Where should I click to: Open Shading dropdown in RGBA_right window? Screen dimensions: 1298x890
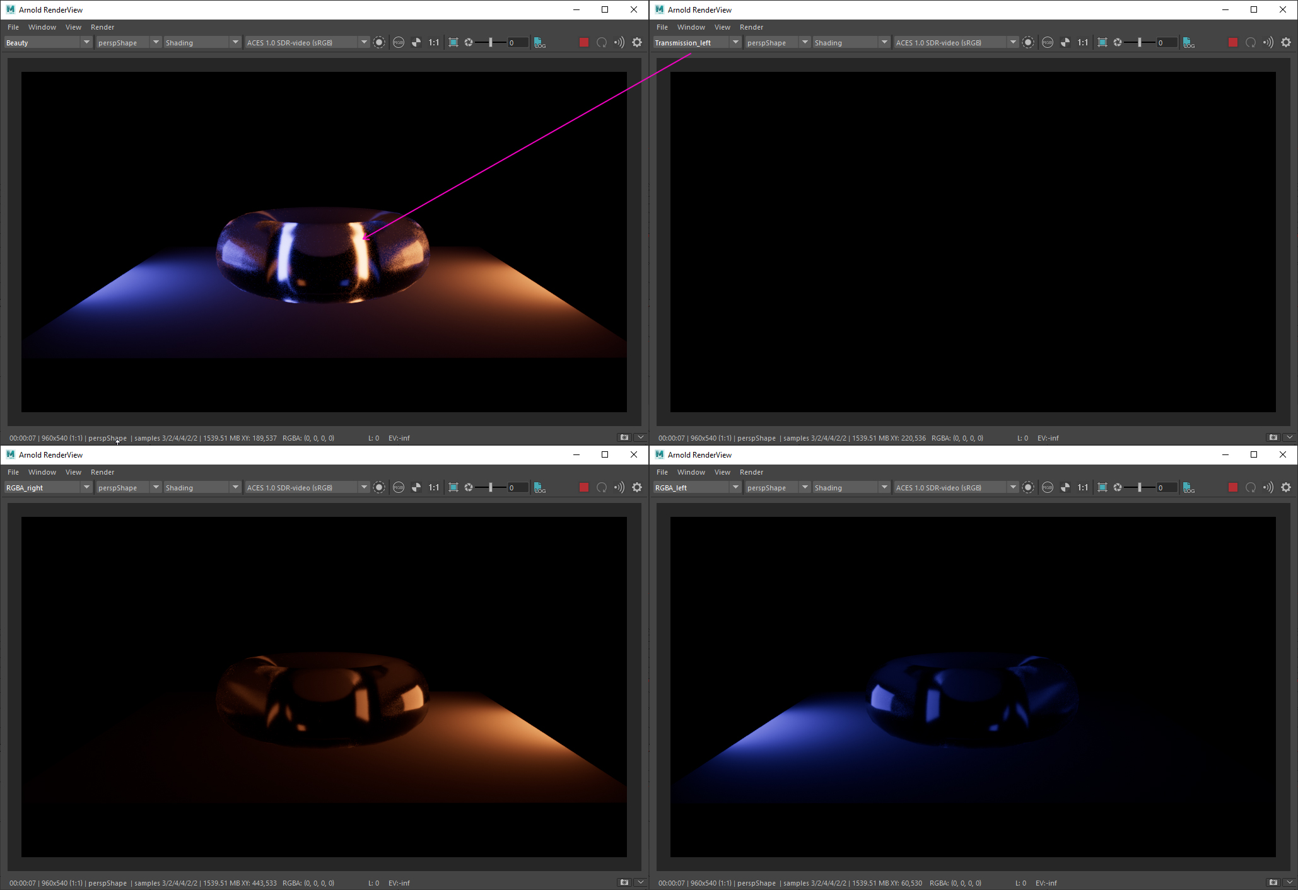[202, 488]
